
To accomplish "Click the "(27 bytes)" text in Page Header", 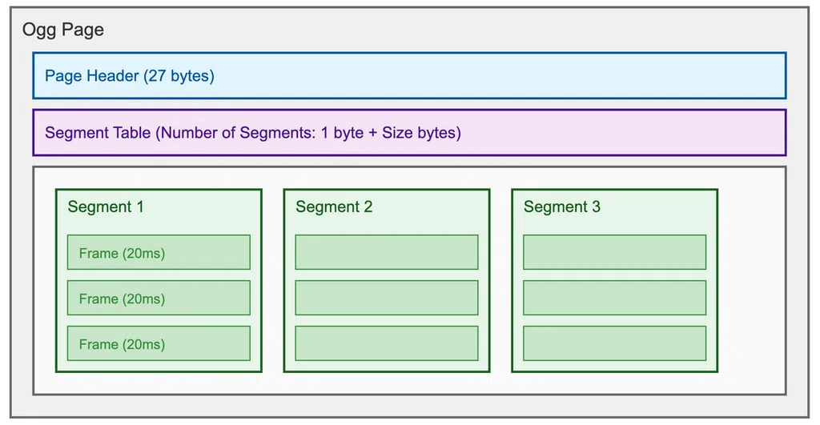I will (x=179, y=76).
